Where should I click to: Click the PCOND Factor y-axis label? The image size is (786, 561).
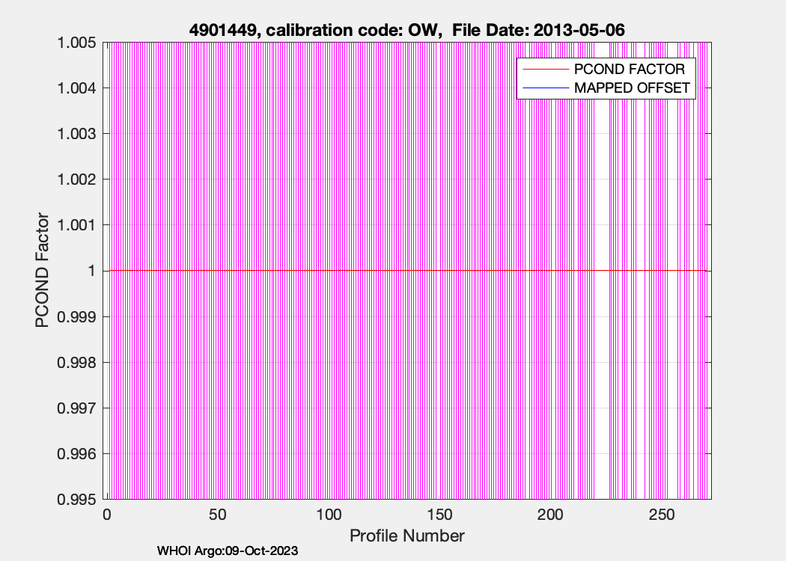click(x=43, y=271)
